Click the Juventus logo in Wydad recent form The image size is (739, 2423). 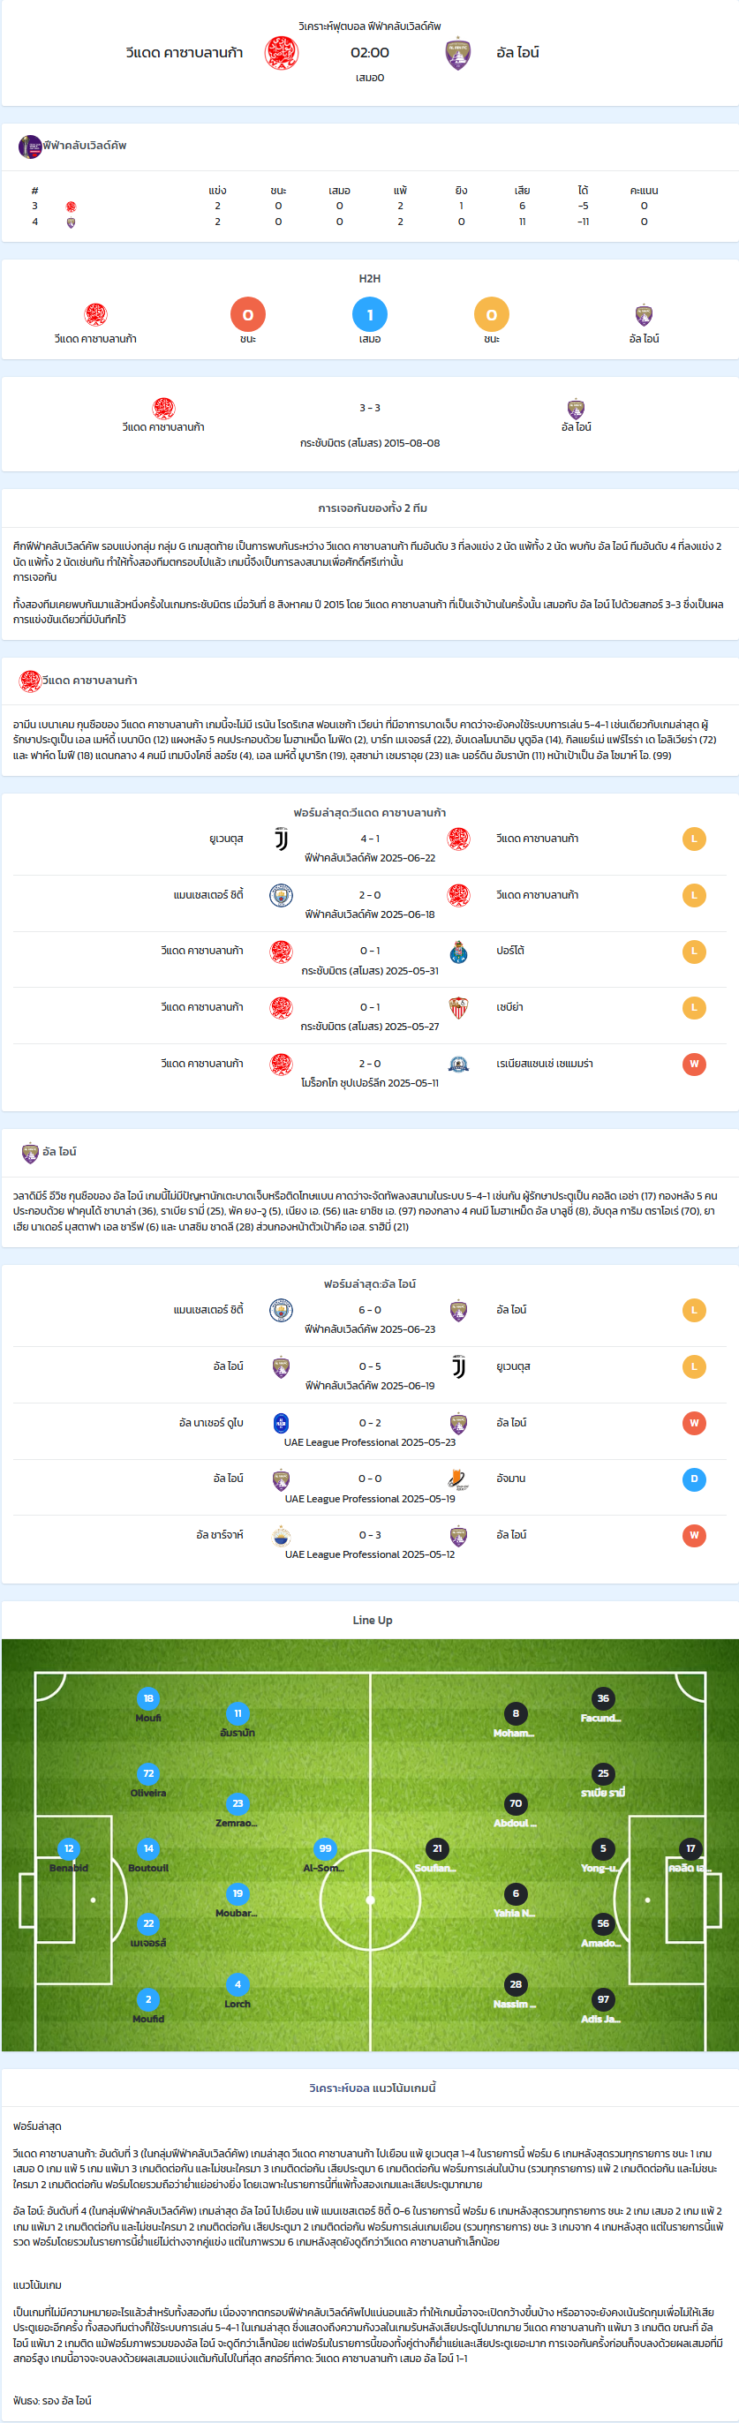click(282, 839)
